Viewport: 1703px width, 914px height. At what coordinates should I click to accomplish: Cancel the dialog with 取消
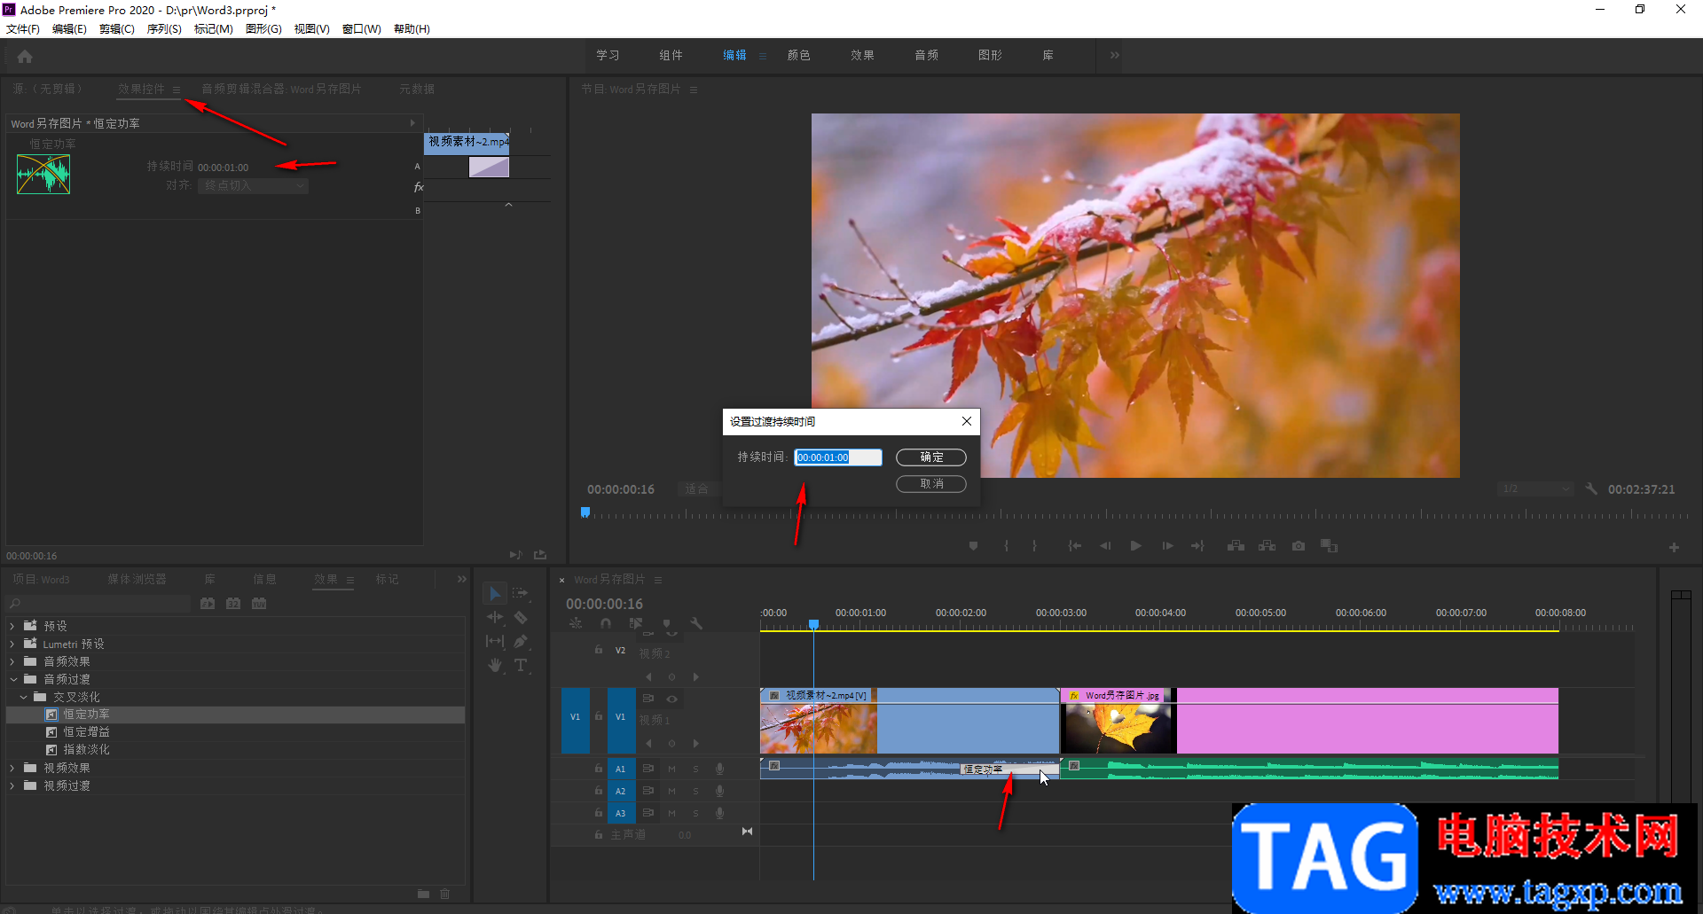tap(931, 484)
